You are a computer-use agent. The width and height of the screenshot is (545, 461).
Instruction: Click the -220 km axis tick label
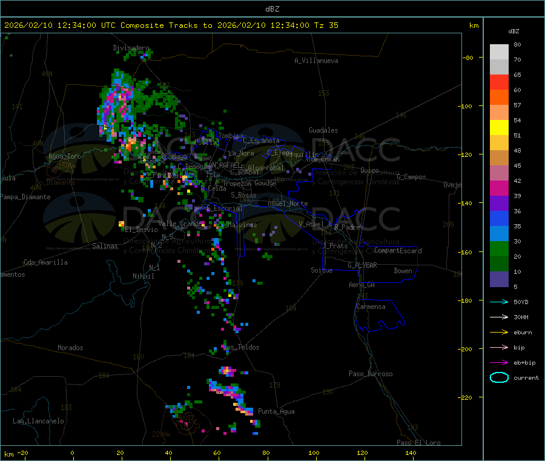(x=466, y=398)
